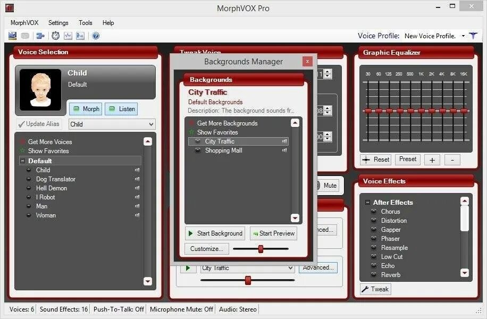Click the voice profile antenna icon
The image size is (487, 319).
[473, 36]
